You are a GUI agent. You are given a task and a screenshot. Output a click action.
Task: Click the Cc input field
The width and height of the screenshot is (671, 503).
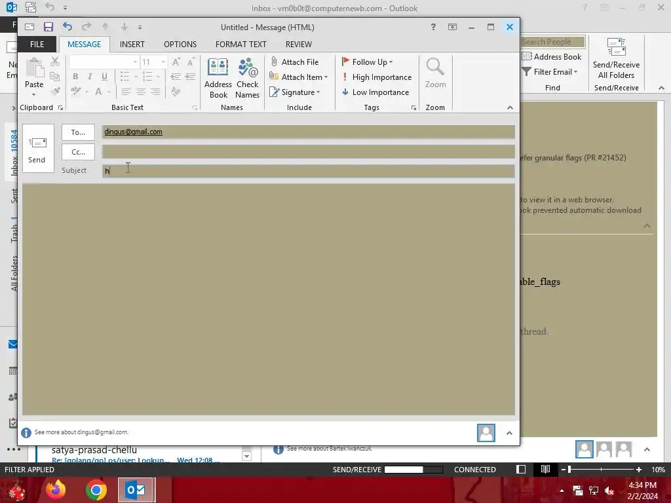(308, 151)
